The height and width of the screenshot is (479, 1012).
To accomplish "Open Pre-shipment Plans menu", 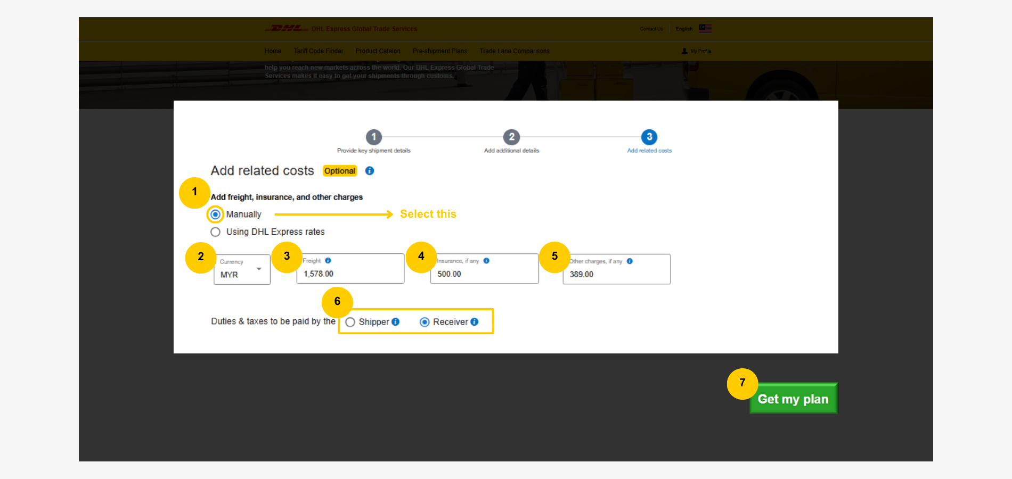I will pyautogui.click(x=440, y=51).
